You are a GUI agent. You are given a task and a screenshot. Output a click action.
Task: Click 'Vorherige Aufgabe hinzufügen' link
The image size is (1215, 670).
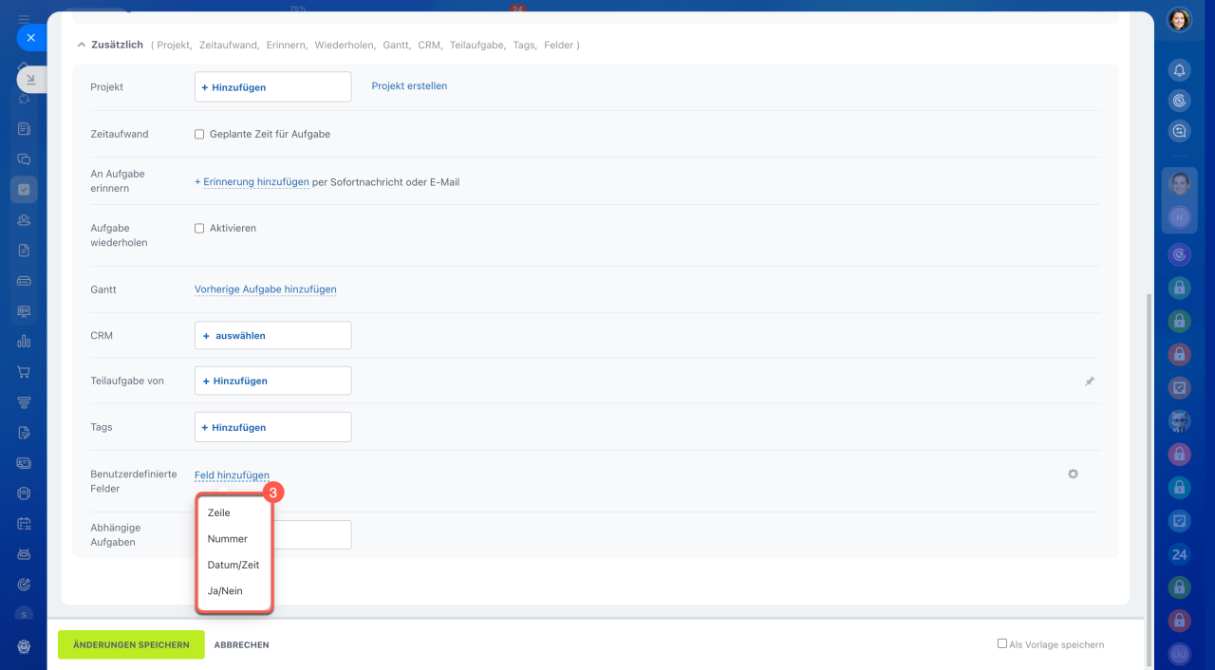pyautogui.click(x=266, y=289)
